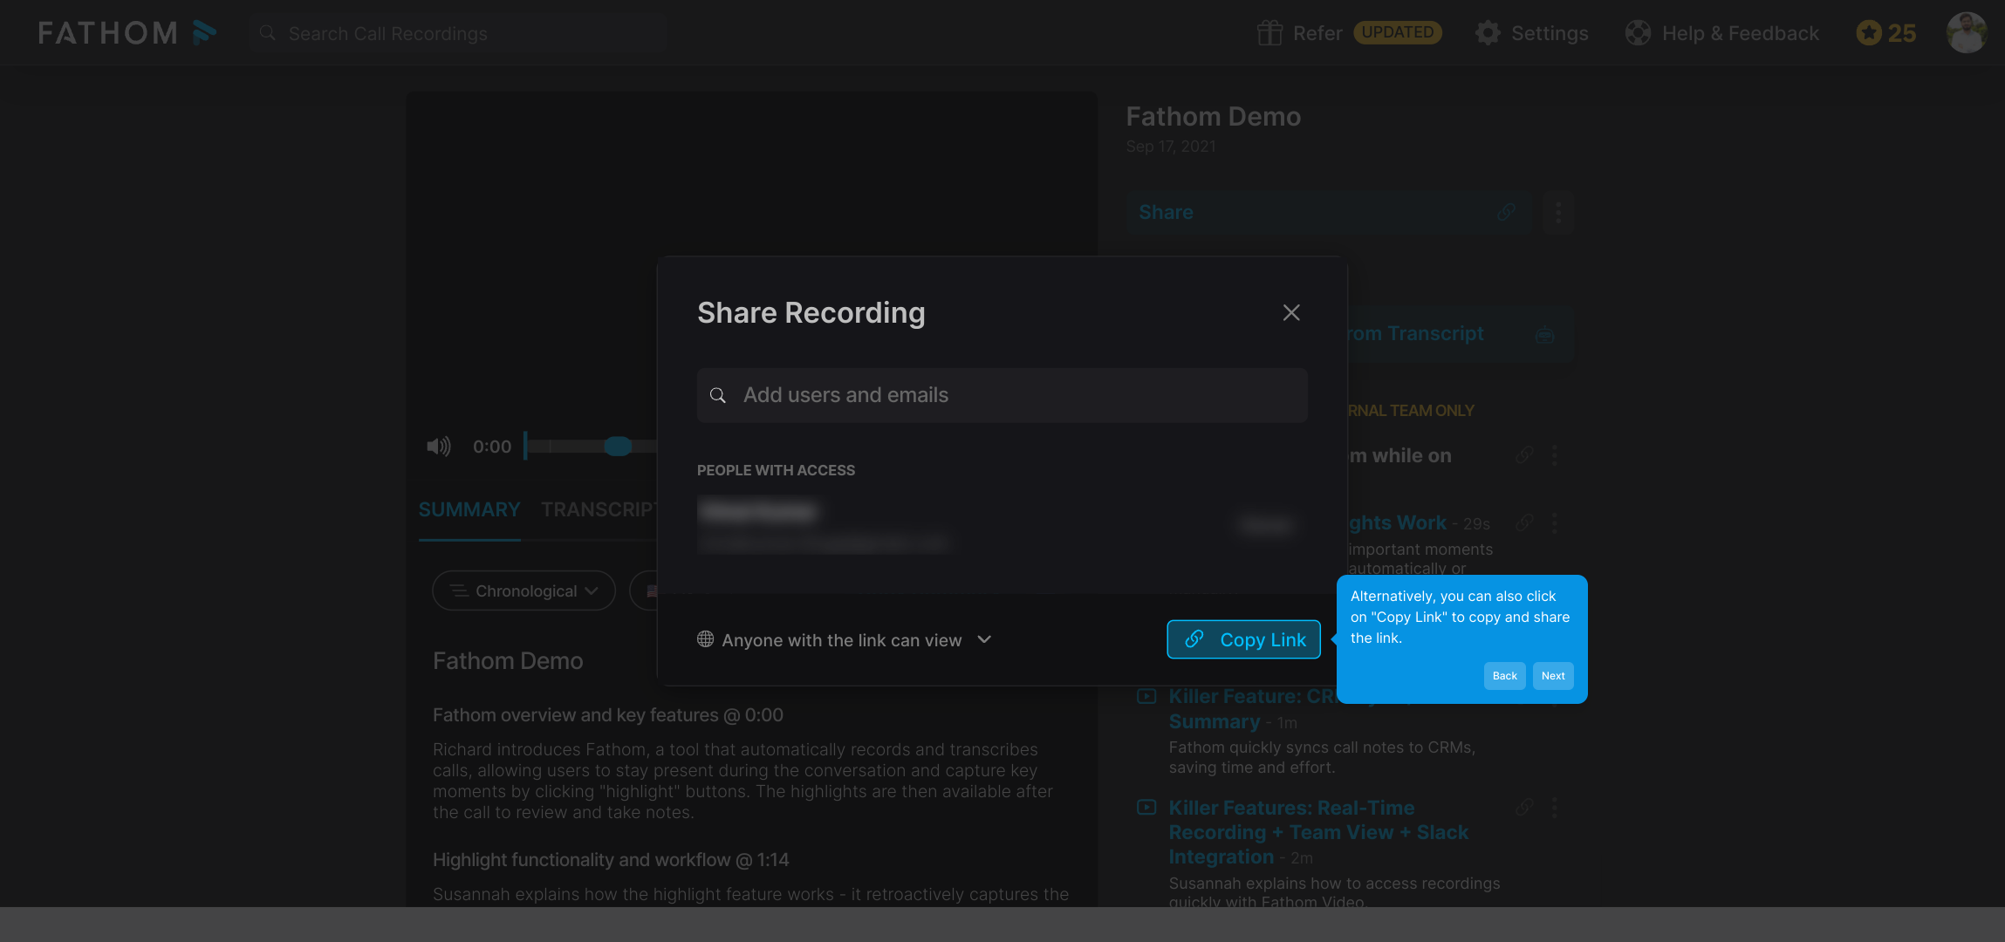2005x942 pixels.
Task: Click the Fathom logo
Action: click(x=127, y=33)
